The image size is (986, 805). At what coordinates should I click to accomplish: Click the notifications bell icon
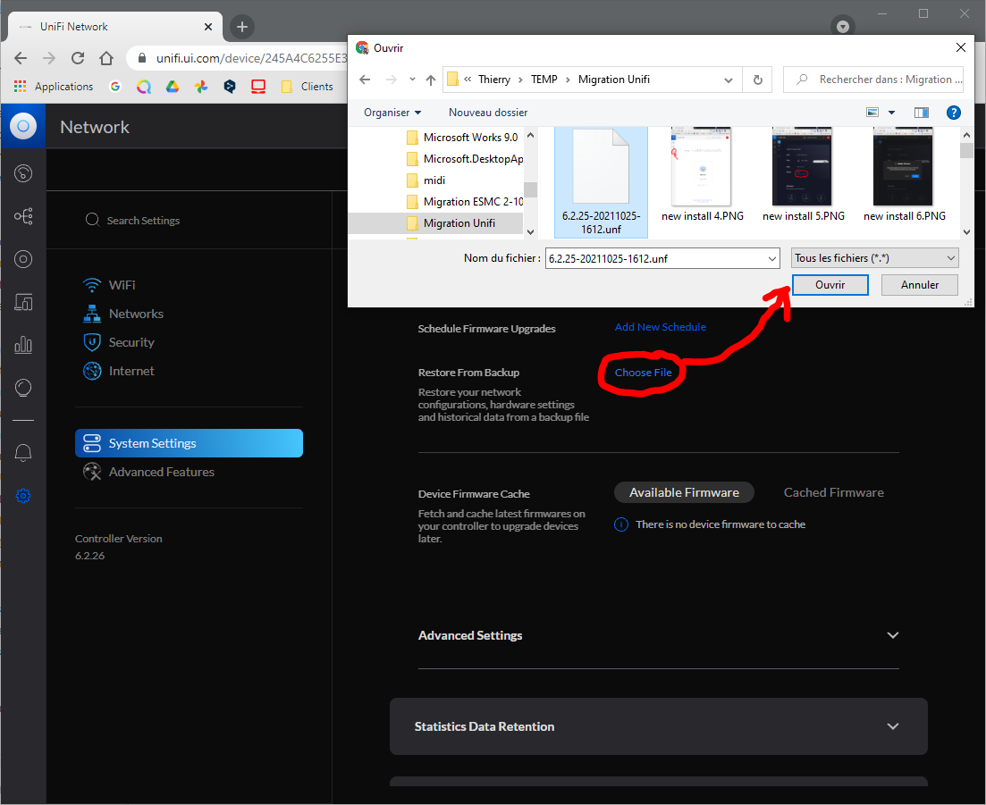(24, 453)
